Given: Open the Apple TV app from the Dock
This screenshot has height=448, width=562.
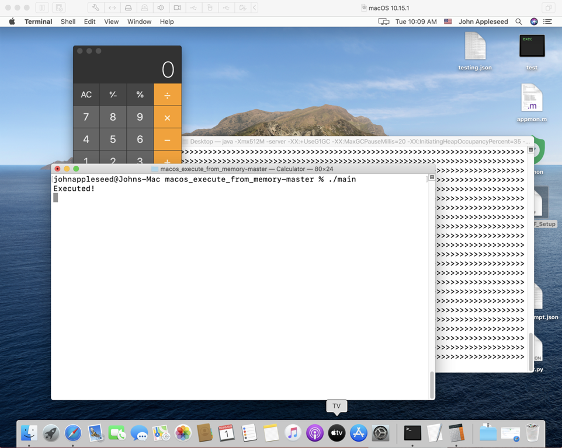Looking at the screenshot, I should 336,433.
